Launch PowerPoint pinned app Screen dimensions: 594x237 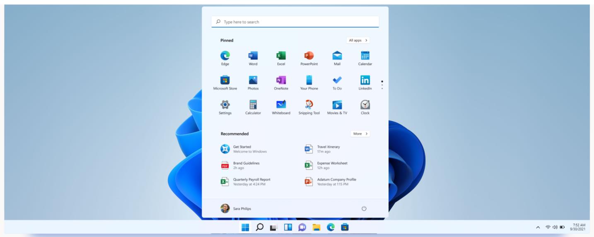point(309,58)
